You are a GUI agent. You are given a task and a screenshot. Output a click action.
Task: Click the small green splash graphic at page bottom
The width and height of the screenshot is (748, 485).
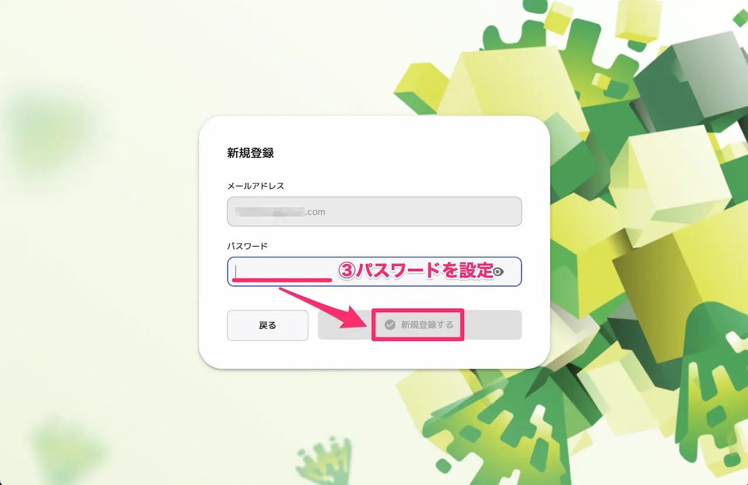(x=325, y=462)
